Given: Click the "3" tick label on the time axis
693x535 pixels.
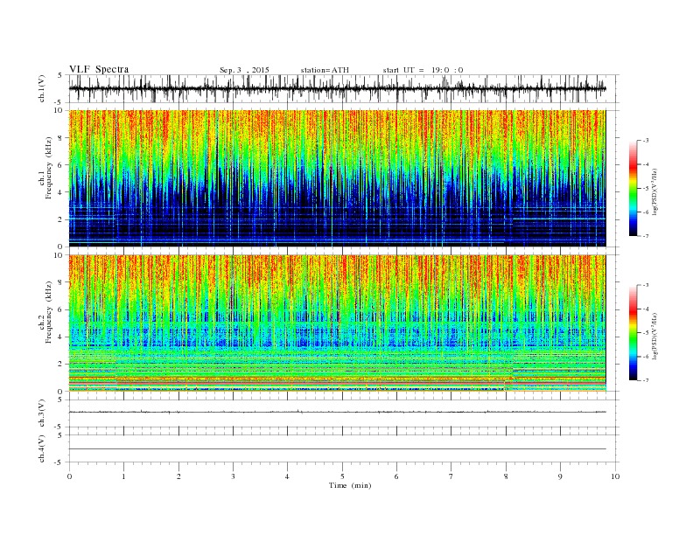Looking at the screenshot, I should click(x=233, y=476).
